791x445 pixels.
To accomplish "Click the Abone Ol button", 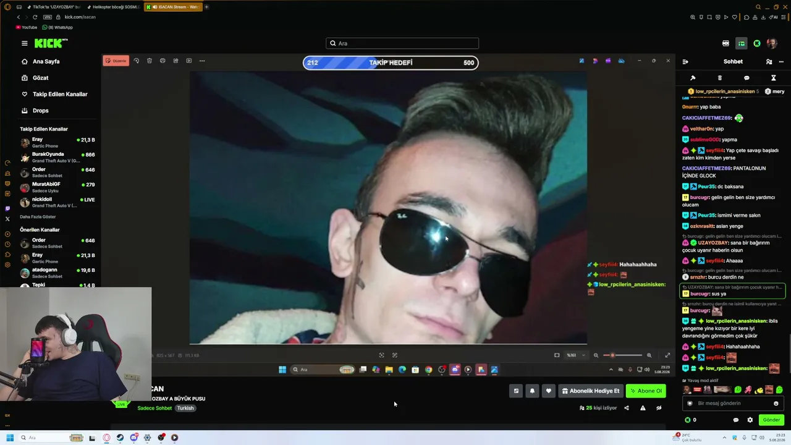I will click(646, 391).
